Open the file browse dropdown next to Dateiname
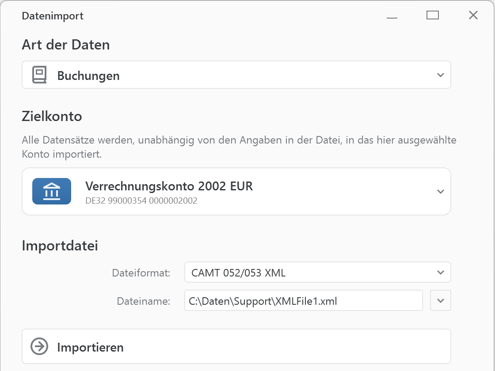Image resolution: width=495 pixels, height=371 pixels. (440, 300)
